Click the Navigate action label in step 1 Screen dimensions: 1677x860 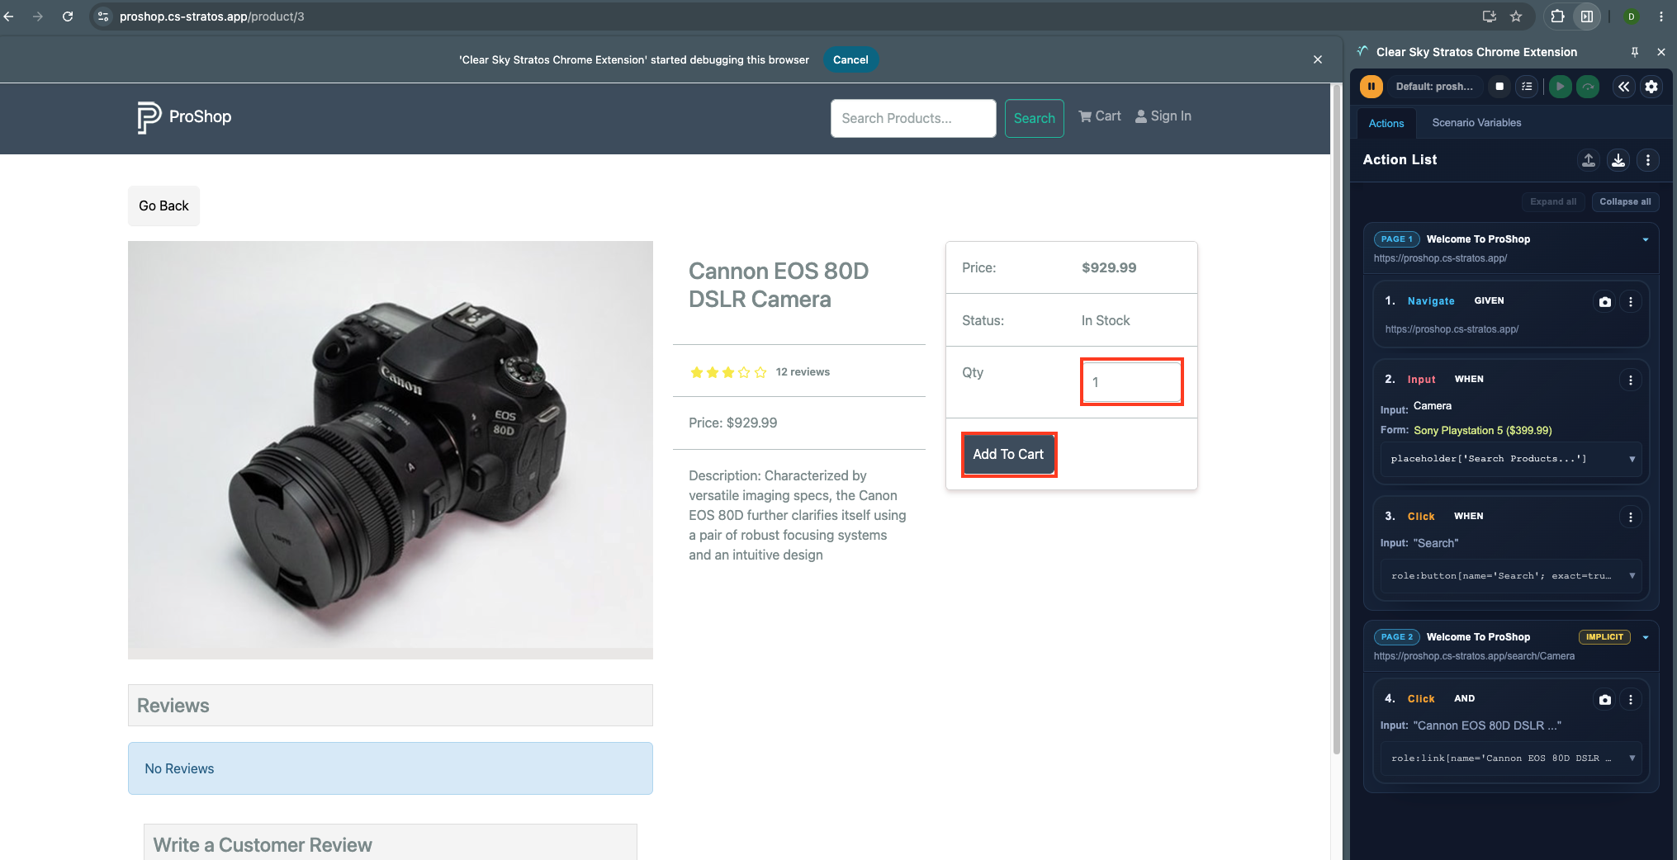1431,301
